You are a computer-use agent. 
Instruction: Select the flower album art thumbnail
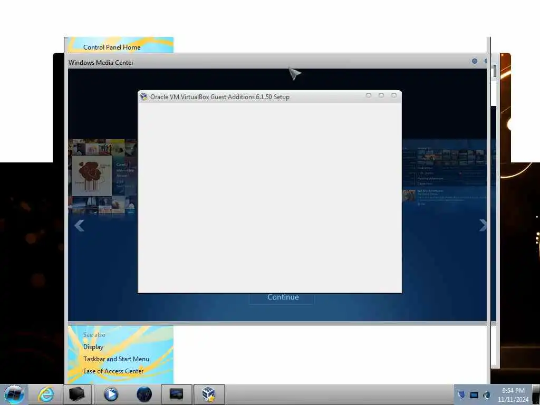point(92,176)
